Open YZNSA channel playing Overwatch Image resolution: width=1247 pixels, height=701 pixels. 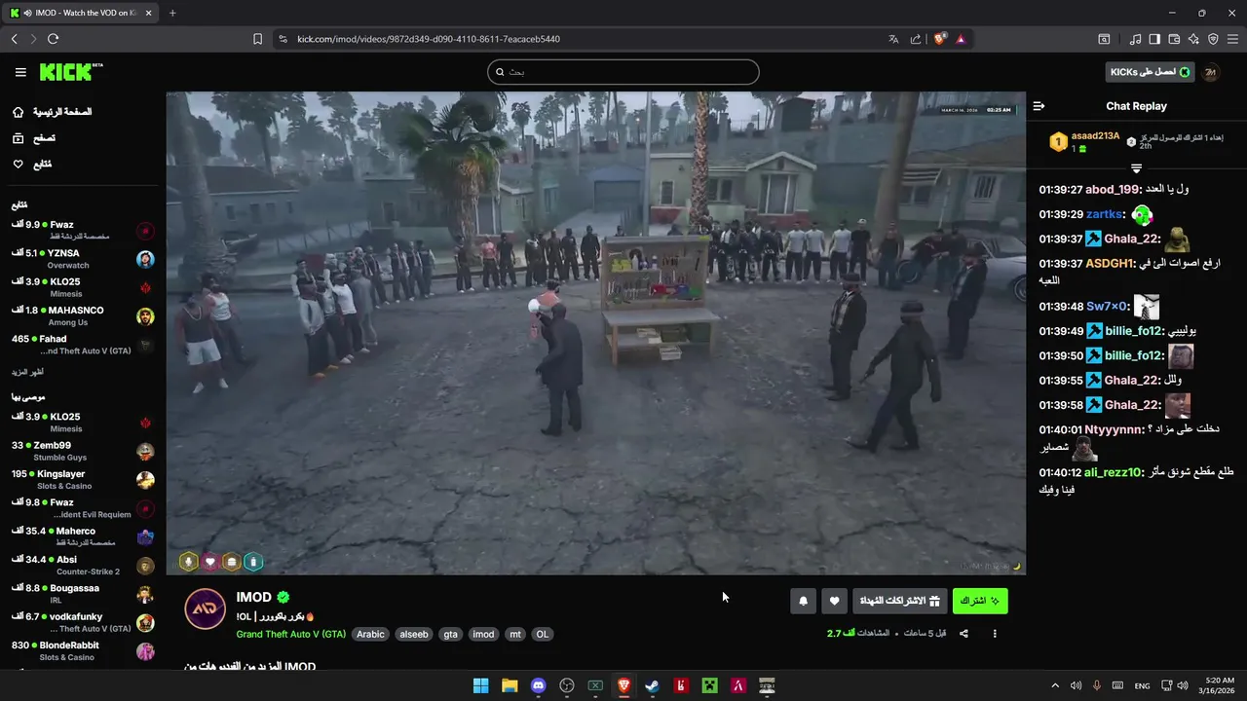(x=83, y=259)
